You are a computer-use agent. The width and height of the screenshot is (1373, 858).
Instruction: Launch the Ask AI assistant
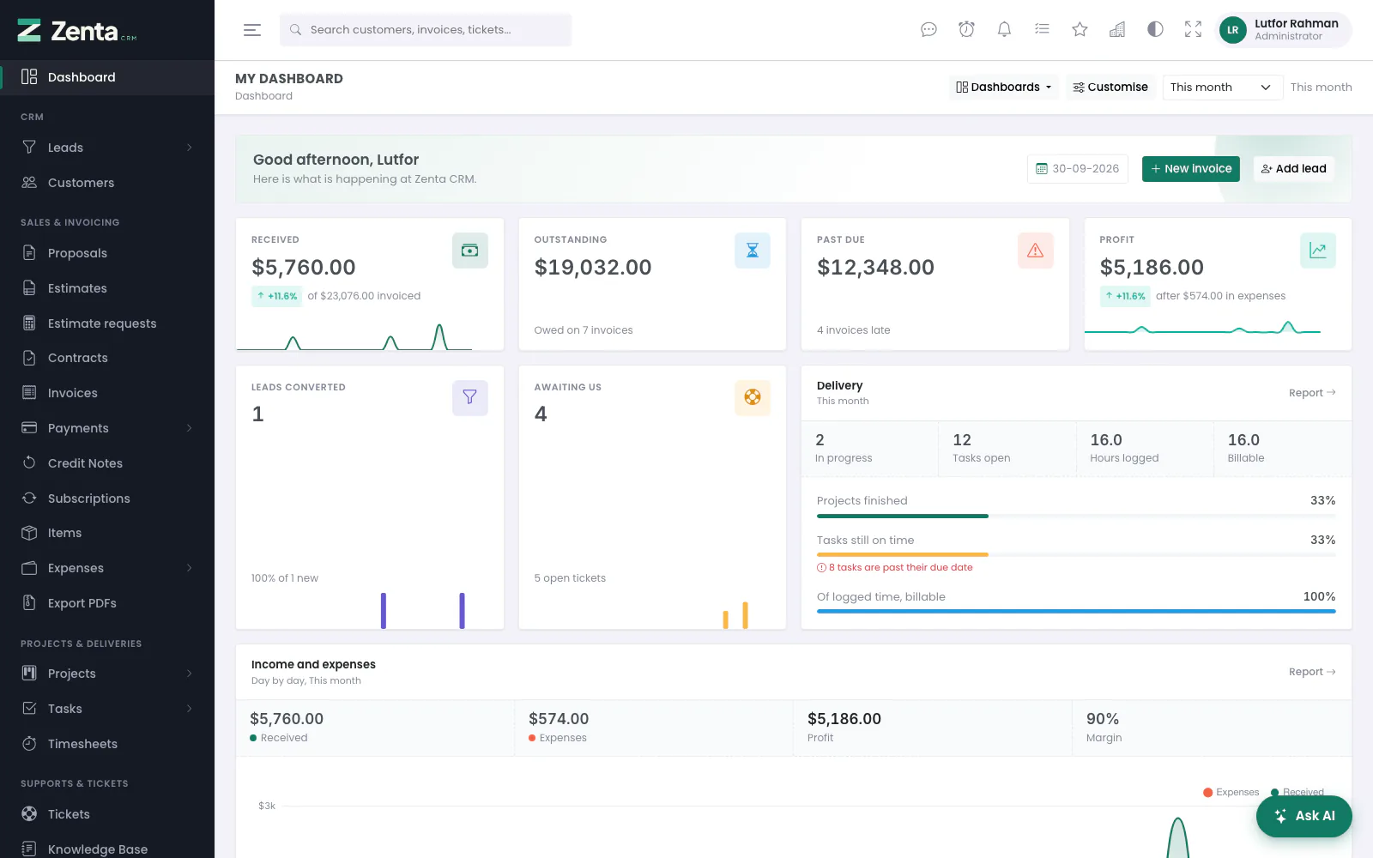[1304, 816]
